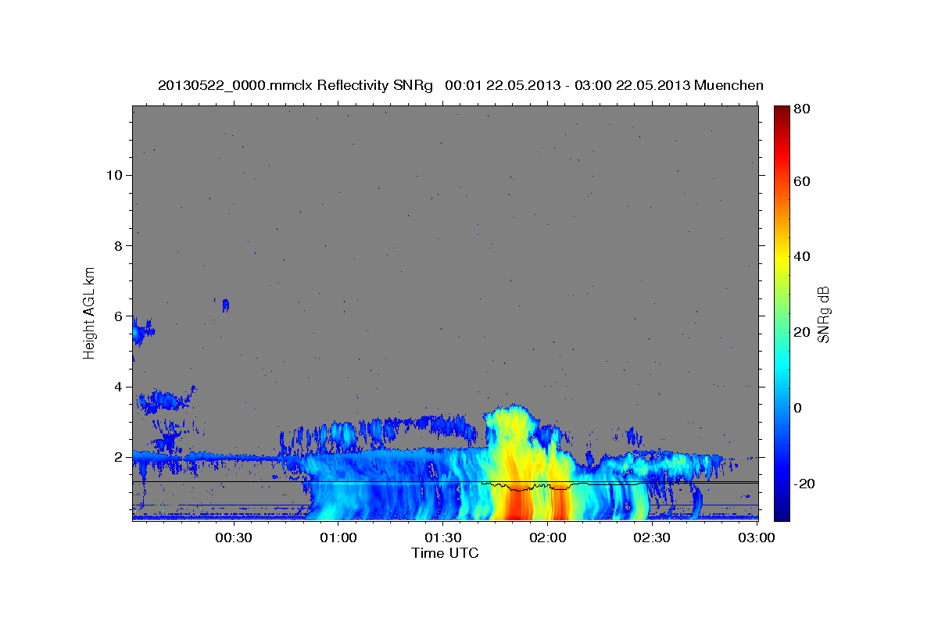This screenshot has width=938, height=625.
Task: Click the 00:30 time tick label
Action: point(233,537)
